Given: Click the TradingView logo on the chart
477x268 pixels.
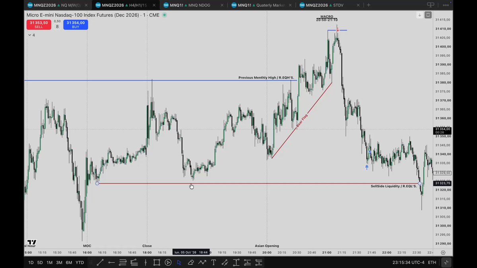Looking at the screenshot, I should (32, 242).
